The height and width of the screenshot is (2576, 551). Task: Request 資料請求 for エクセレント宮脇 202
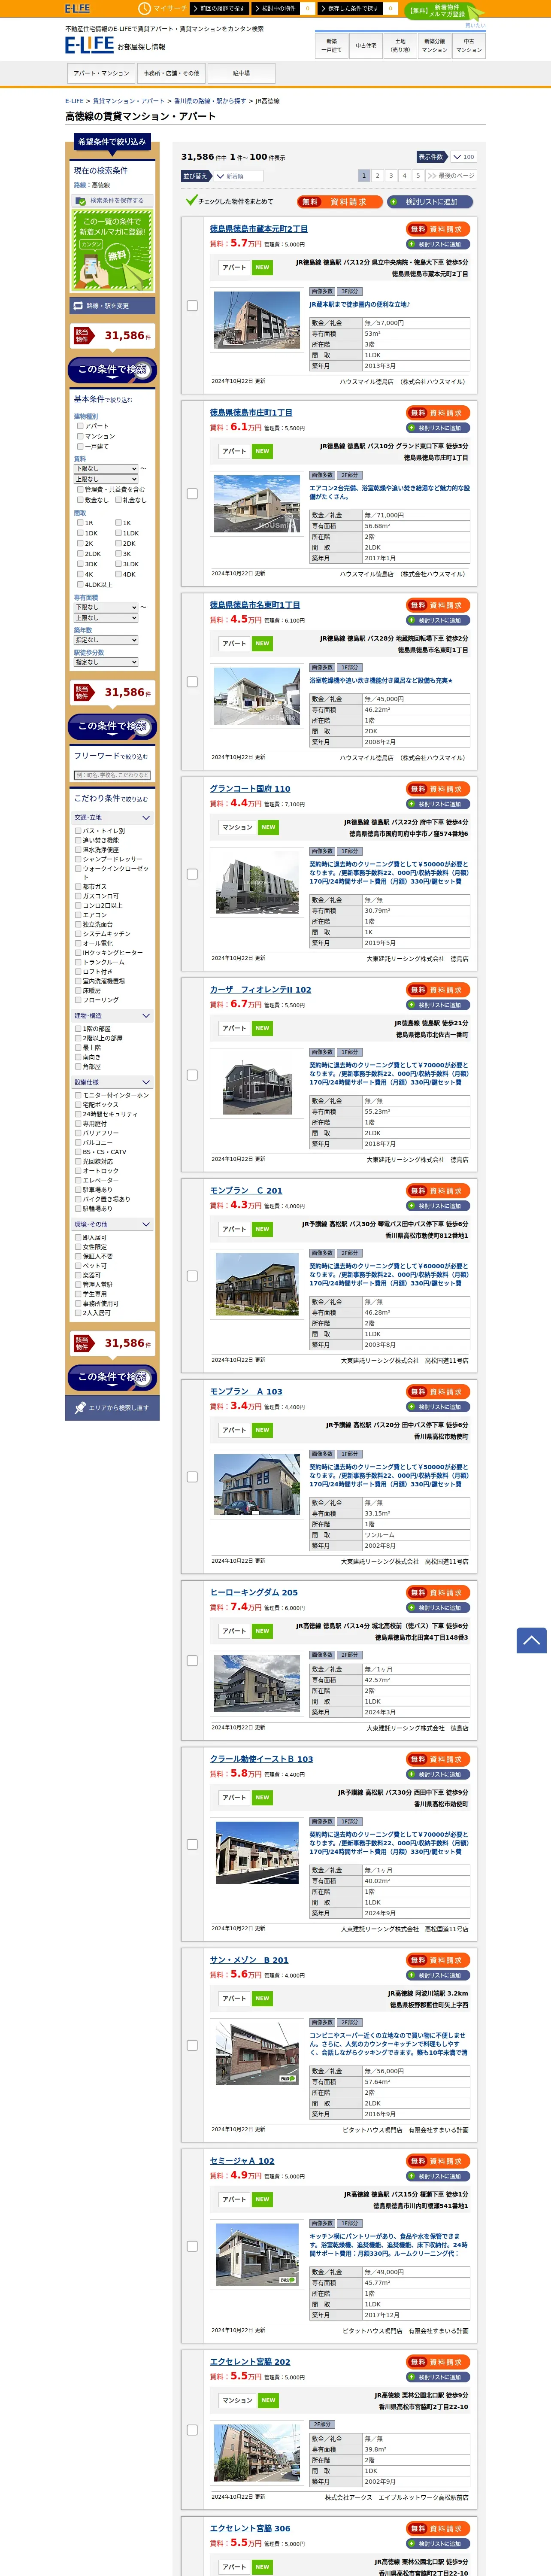tap(438, 2362)
